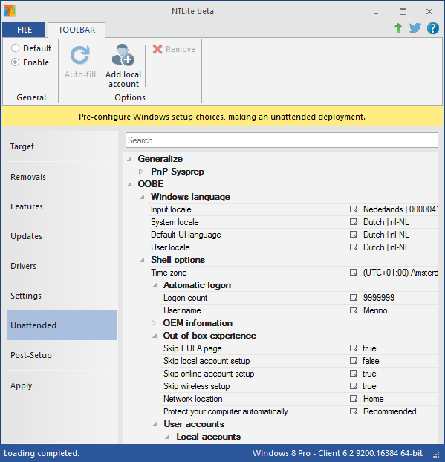The width and height of the screenshot is (445, 462).
Task: Expand the PnP Sysprep node
Action: (141, 172)
